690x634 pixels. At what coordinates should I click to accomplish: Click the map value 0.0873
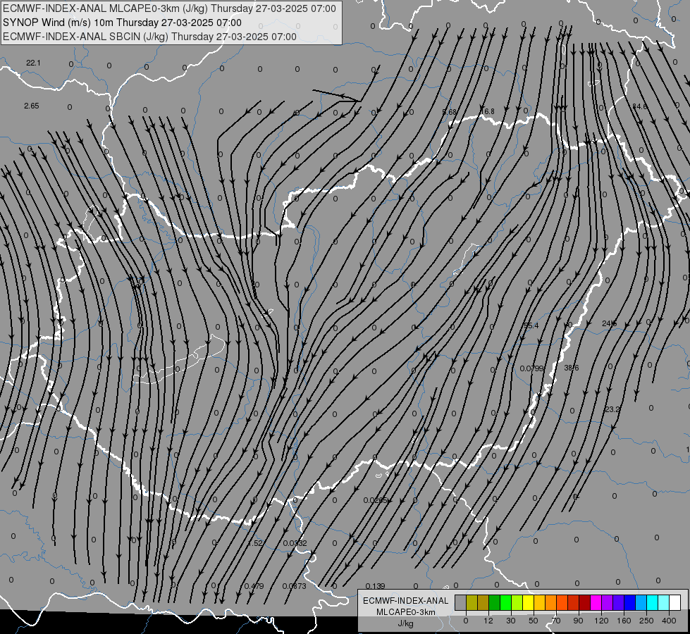click(294, 585)
